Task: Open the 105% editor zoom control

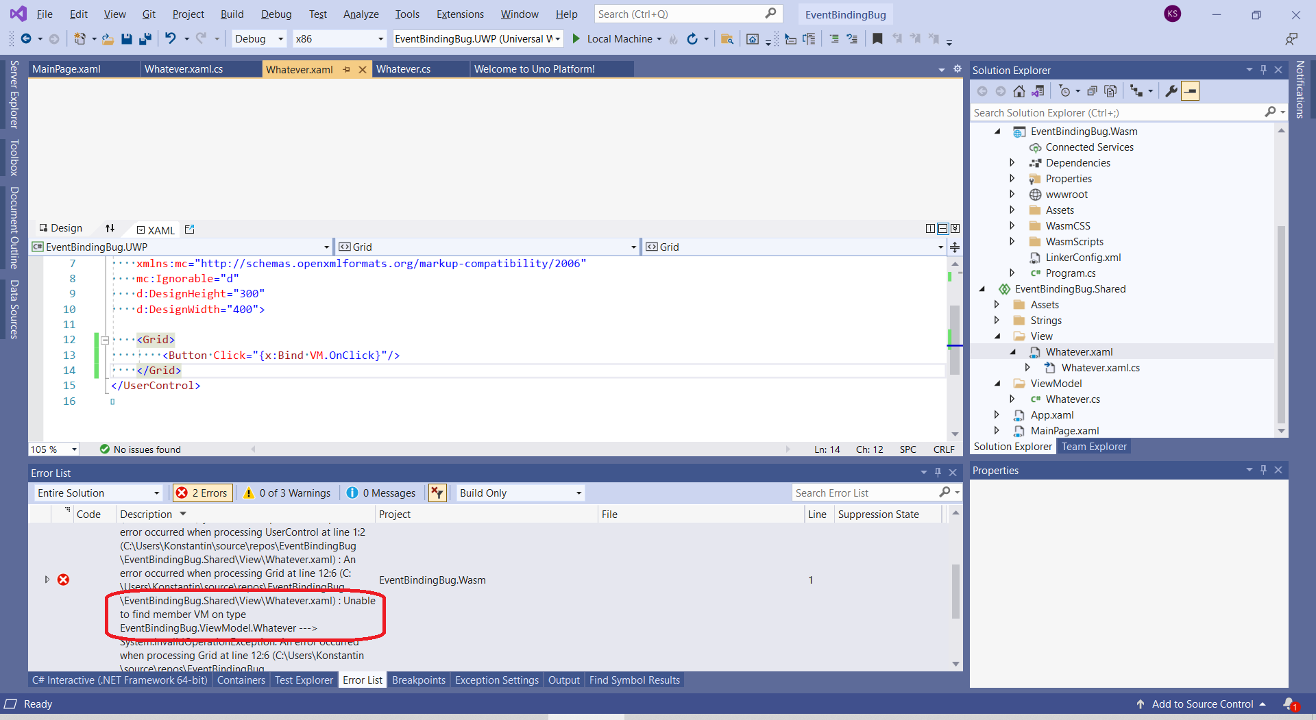Action: [x=53, y=449]
